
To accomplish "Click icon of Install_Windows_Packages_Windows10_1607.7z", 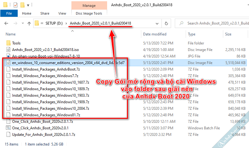I will coord(8,82).
